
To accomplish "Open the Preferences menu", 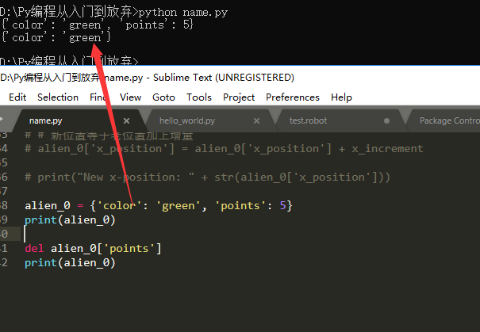I will (x=293, y=97).
